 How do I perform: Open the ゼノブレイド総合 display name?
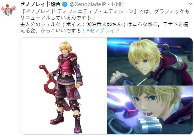click(x=40, y=4)
